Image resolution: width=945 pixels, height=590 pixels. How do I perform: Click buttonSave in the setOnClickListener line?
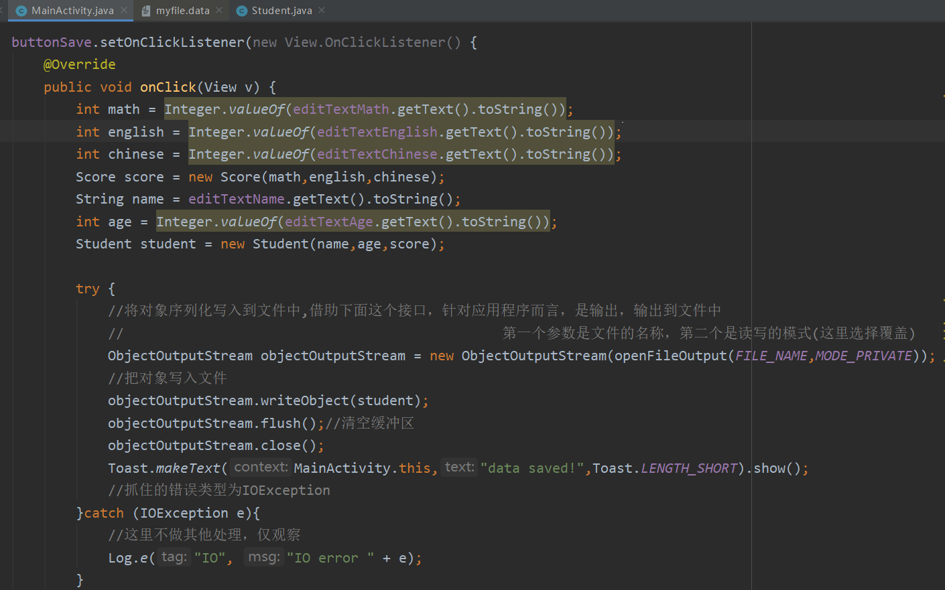[52, 42]
